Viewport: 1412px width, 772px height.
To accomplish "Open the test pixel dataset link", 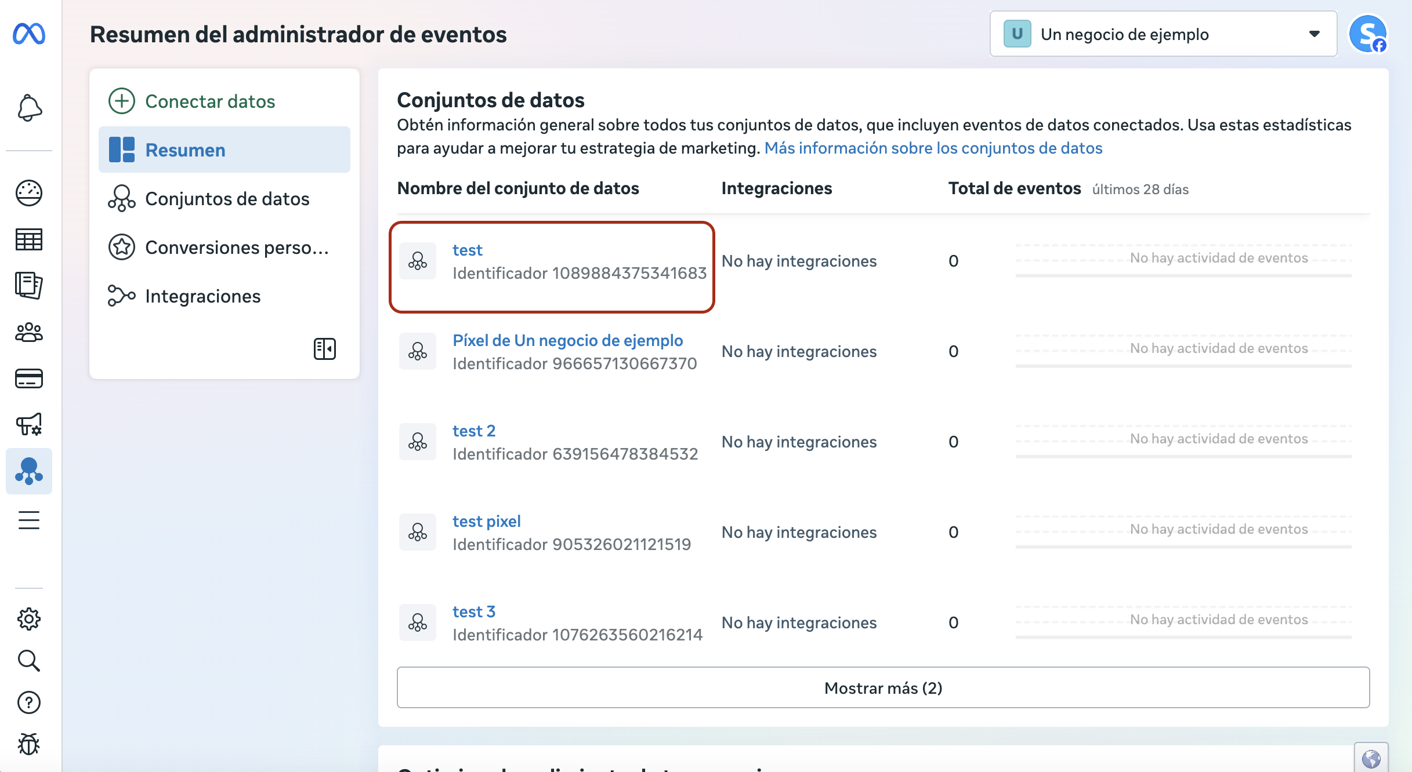I will coord(486,521).
